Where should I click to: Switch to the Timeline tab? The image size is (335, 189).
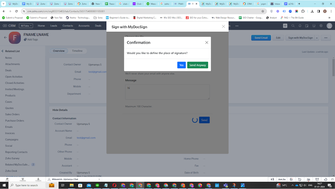pos(77,51)
